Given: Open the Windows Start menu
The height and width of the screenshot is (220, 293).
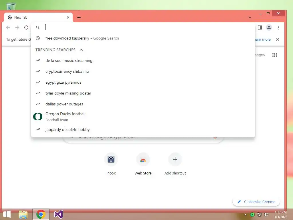Looking at the screenshot, I should (7, 214).
